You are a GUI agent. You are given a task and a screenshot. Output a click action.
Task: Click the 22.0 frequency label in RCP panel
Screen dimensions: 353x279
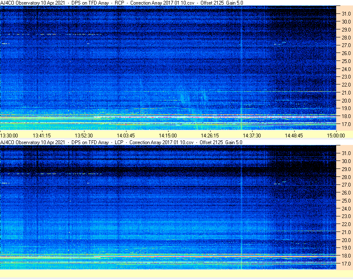[x=346, y=85]
